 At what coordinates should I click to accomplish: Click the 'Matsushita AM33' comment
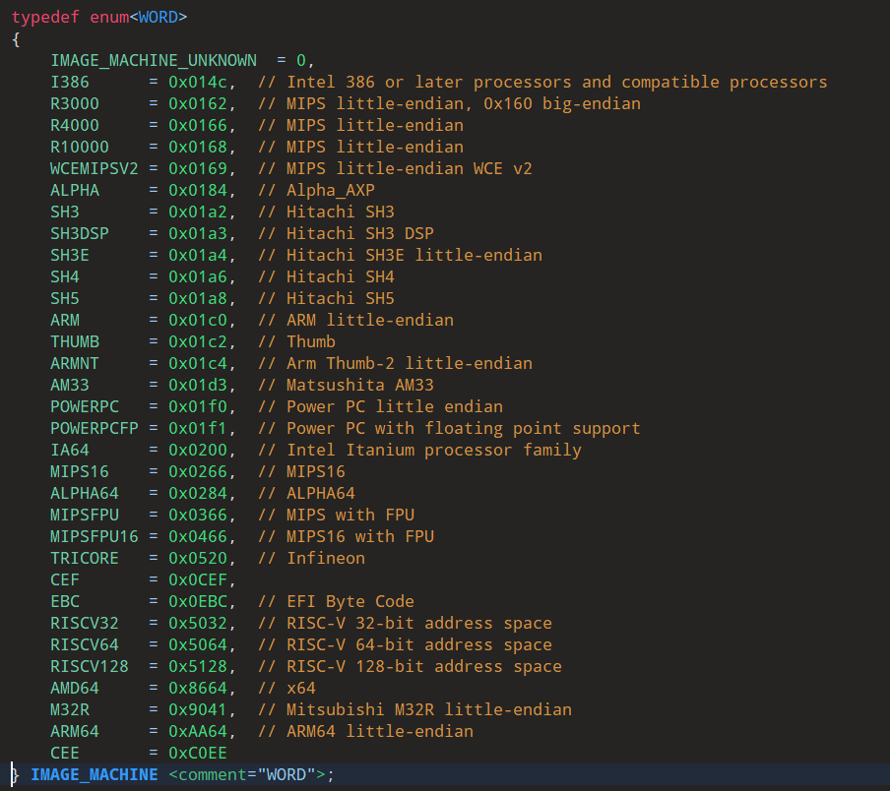360,385
